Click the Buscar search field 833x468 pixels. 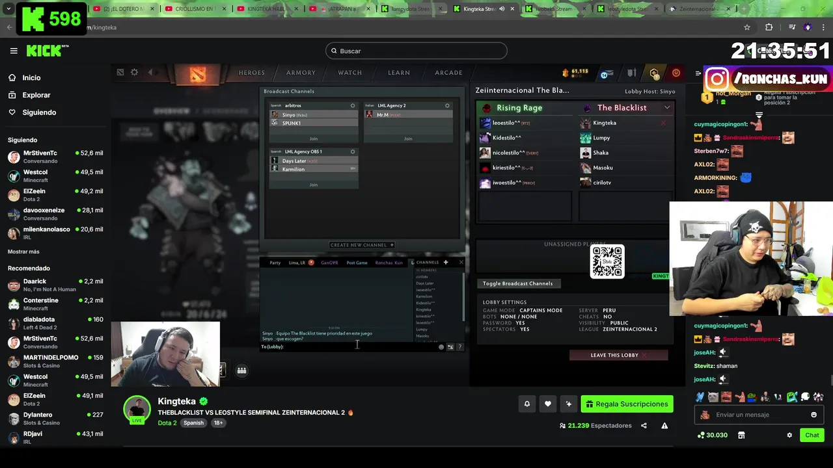pyautogui.click(x=416, y=51)
